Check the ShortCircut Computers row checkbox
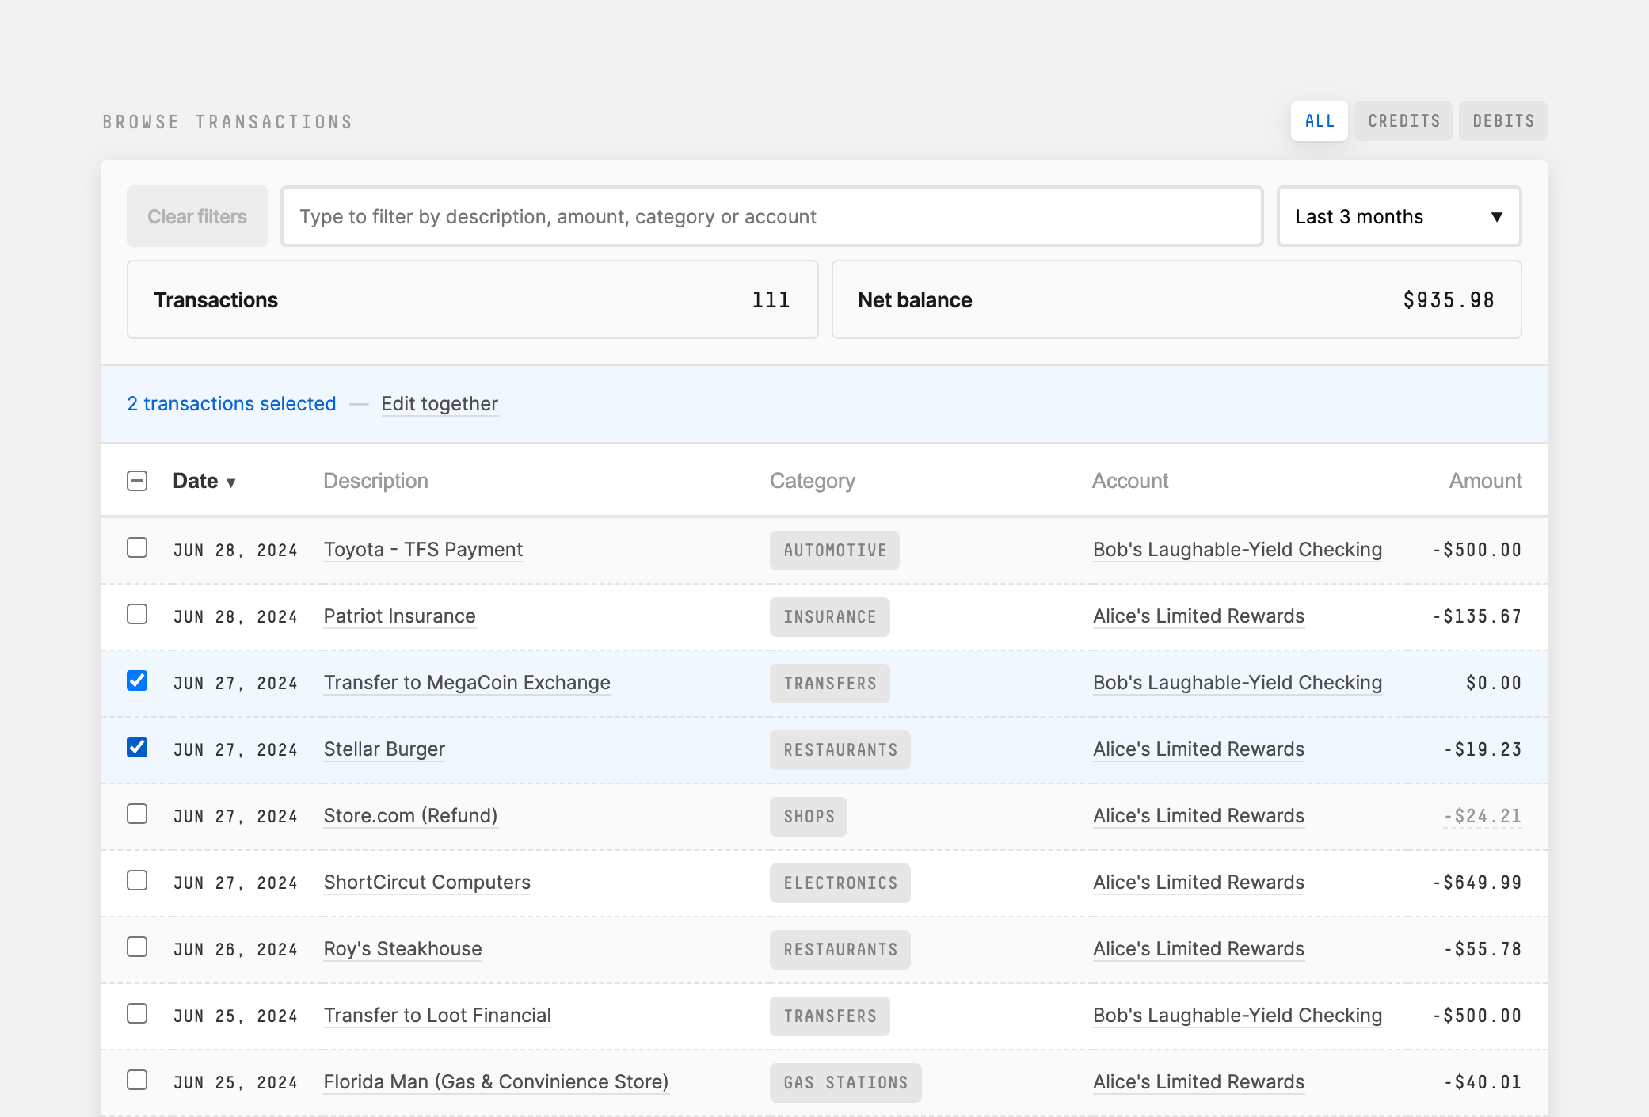 137,880
